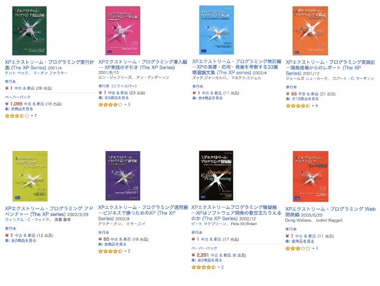The image size is (380, 286).
Task: Open the pink XP book cover thumbnail
Action: pyautogui.click(x=123, y=30)
